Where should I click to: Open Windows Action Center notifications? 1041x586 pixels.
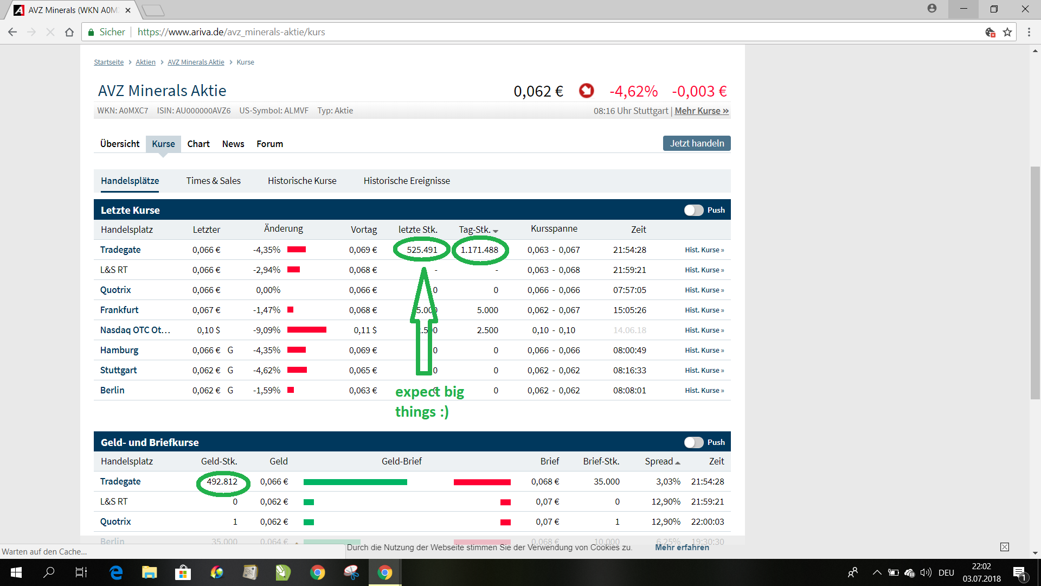pyautogui.click(x=1019, y=572)
